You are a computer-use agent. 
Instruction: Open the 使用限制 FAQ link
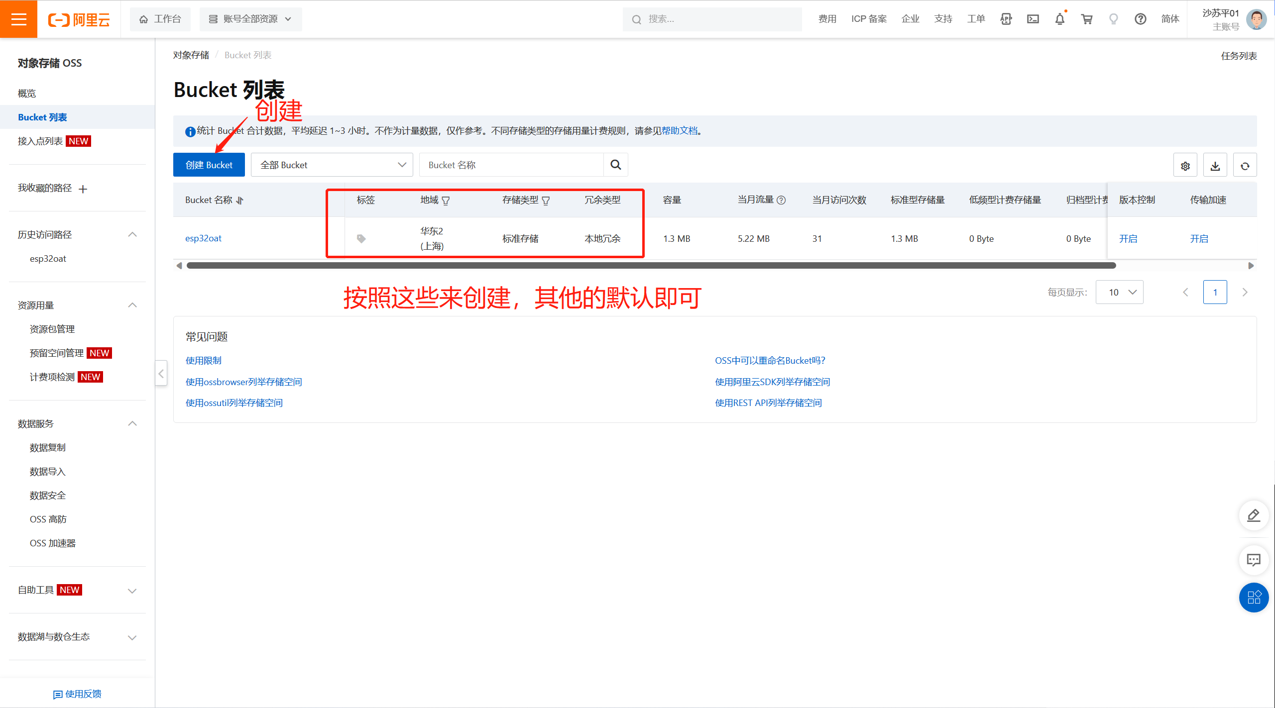(x=204, y=361)
